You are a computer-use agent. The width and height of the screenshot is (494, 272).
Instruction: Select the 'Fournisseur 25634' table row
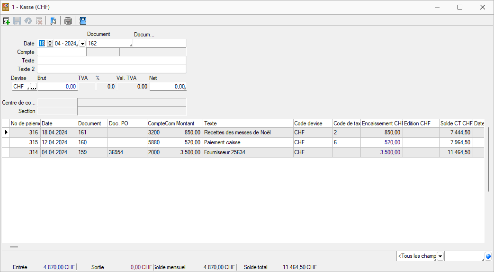pyautogui.click(x=248, y=152)
